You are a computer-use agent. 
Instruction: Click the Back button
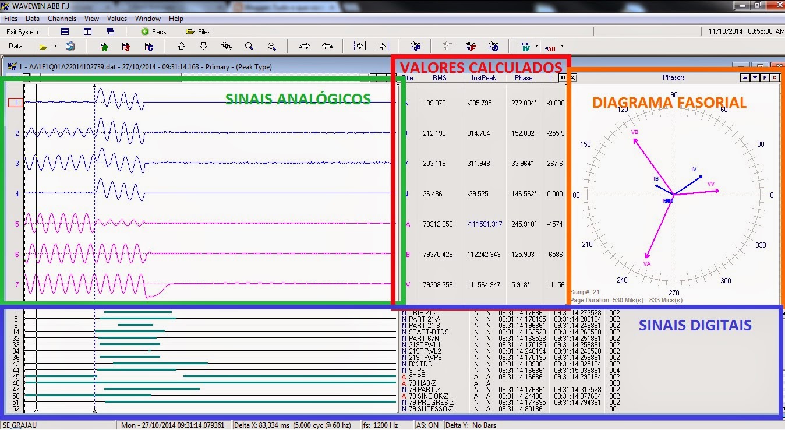(x=154, y=31)
